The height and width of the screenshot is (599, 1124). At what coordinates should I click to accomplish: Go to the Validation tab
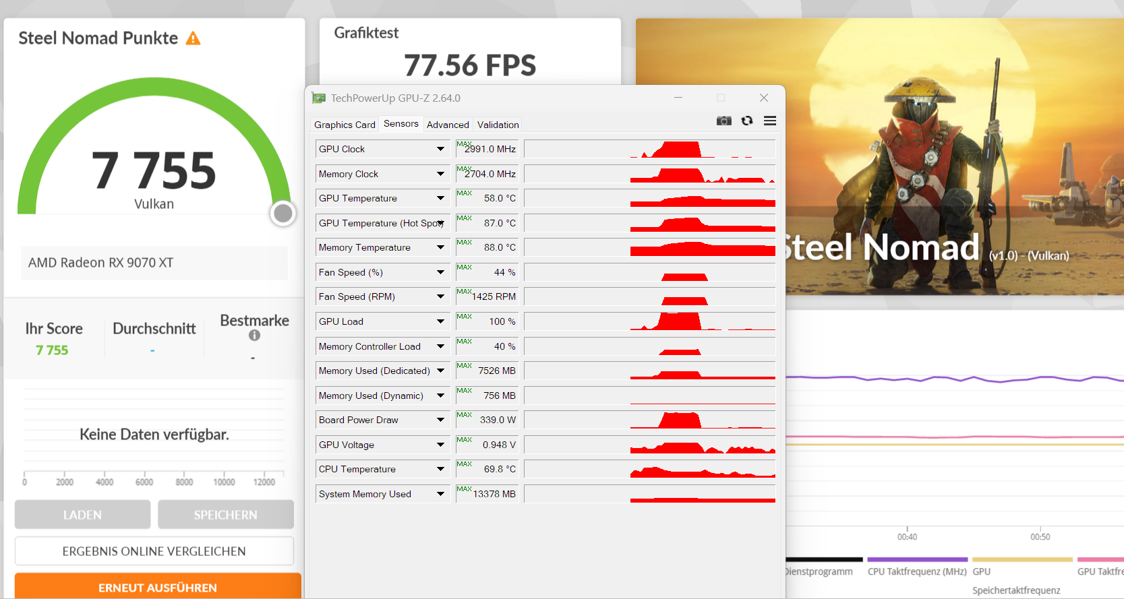(498, 125)
